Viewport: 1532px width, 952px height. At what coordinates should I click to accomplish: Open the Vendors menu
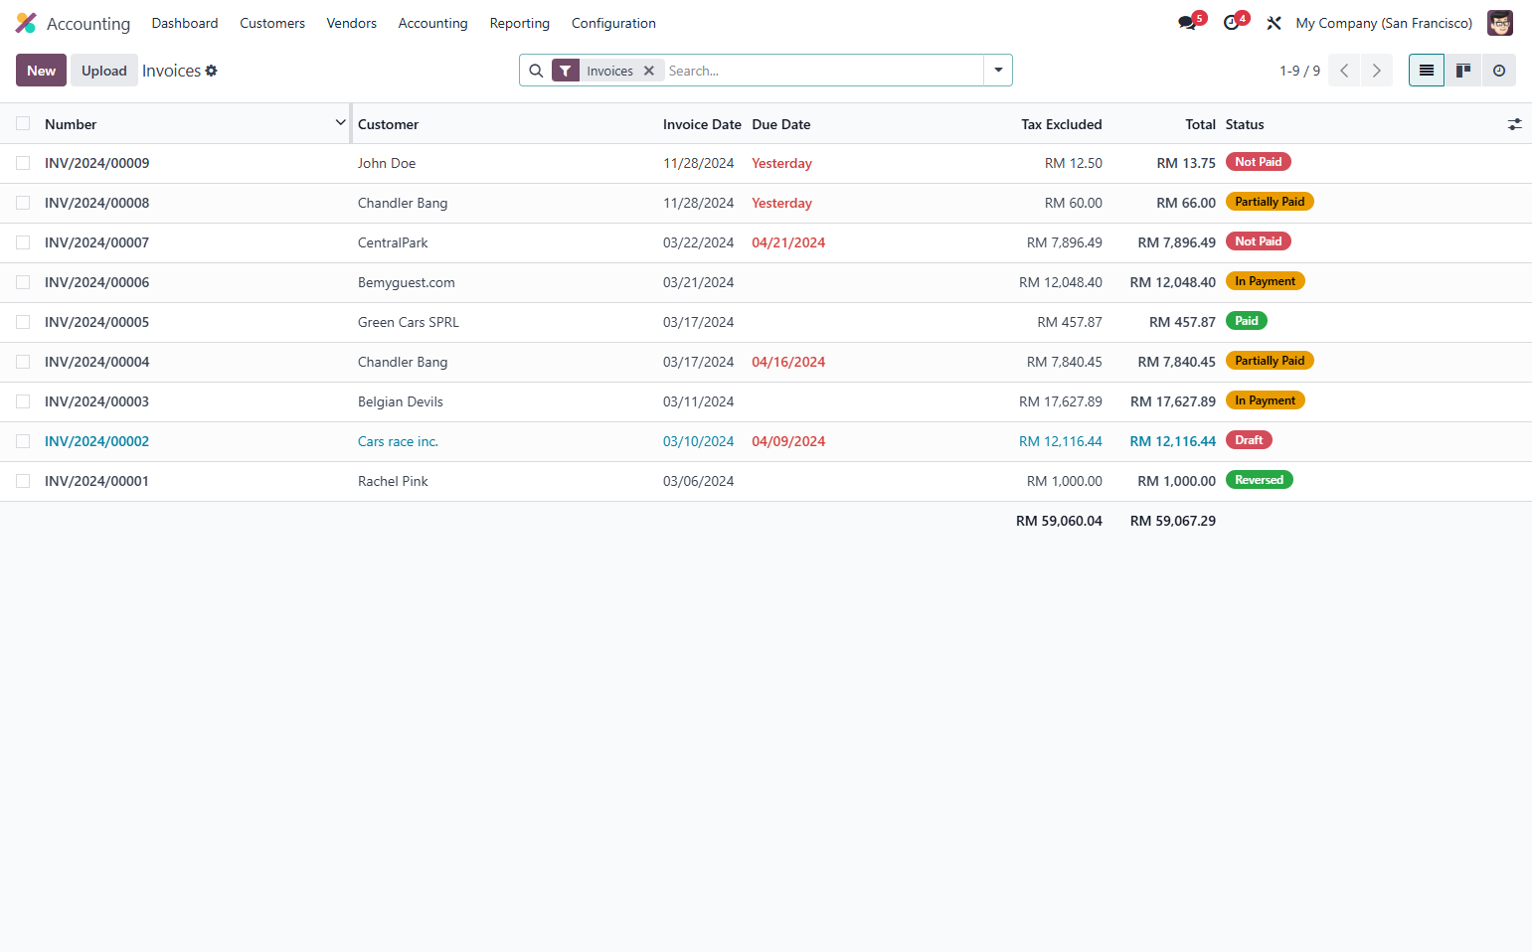(351, 23)
